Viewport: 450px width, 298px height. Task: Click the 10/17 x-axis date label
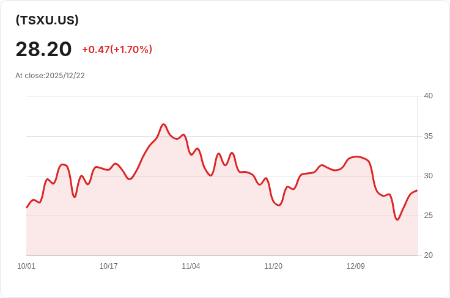pyautogui.click(x=108, y=266)
